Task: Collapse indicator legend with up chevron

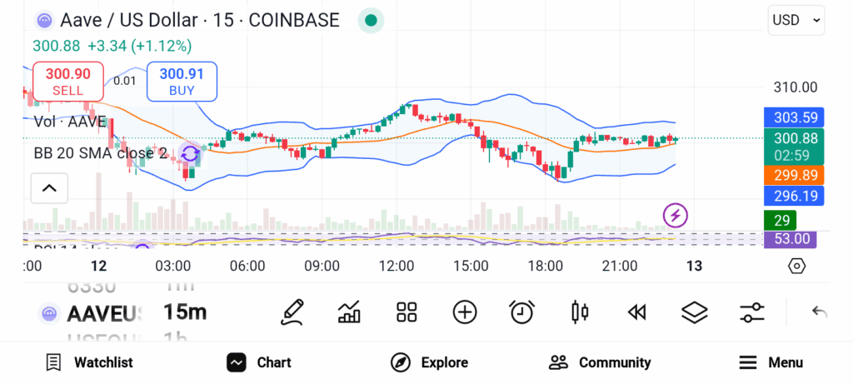Action: [49, 188]
